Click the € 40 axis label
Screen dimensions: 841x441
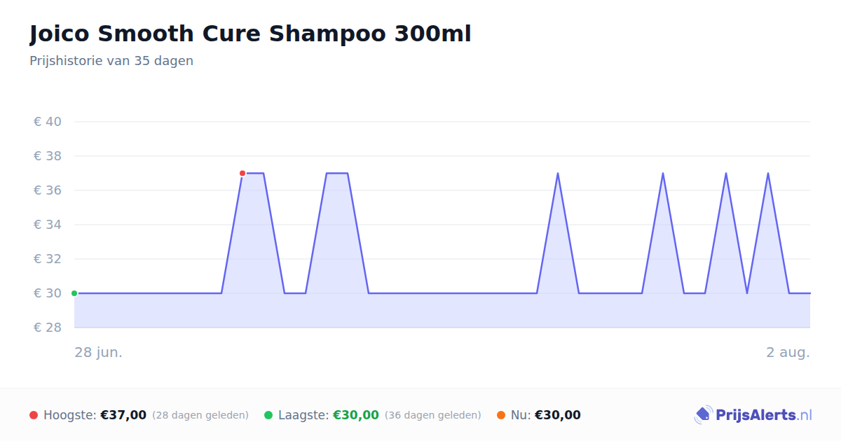48,122
